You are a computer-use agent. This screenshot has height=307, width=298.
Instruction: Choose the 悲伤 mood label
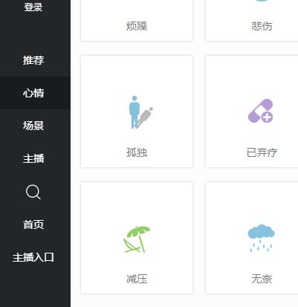click(x=262, y=26)
